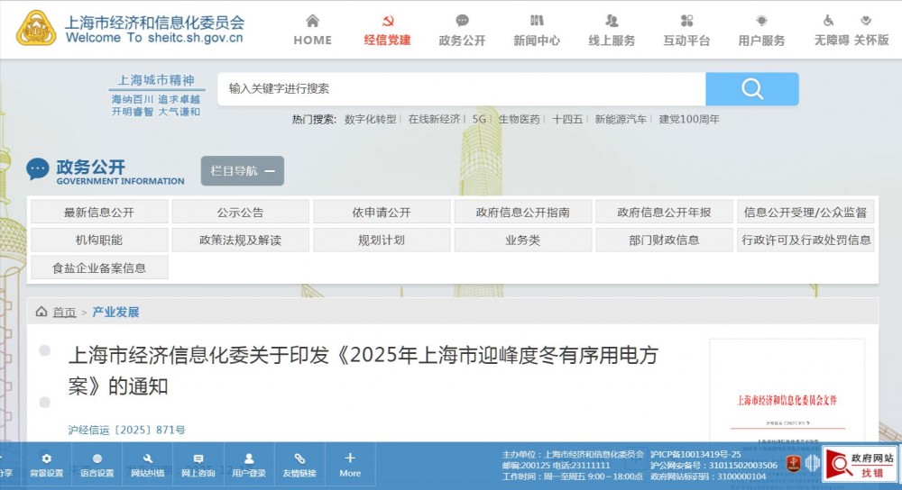The image size is (902, 490).
Task: Collapse the 栏目导航 column navigation
Action: (x=242, y=171)
